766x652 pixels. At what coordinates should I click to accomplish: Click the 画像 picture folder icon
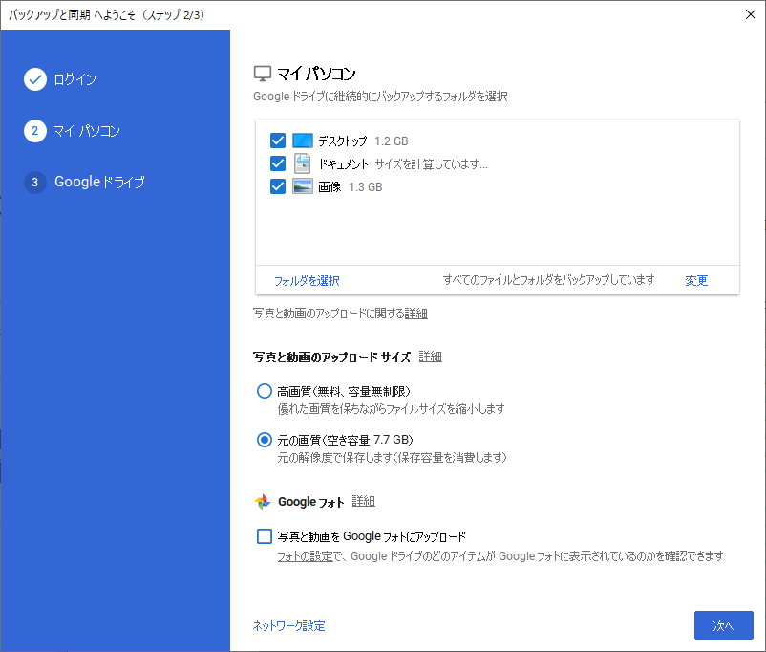[x=303, y=186]
